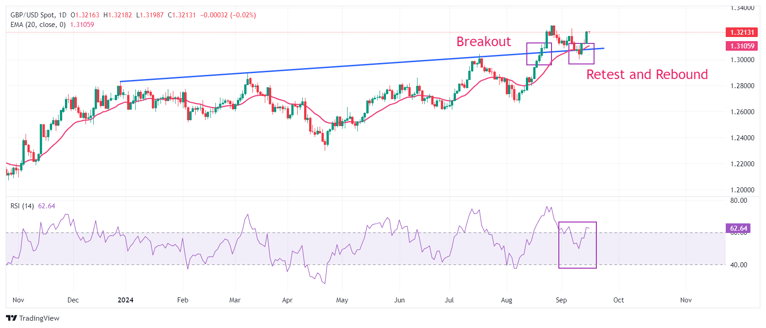Click the red 1.32131 current price tag
This screenshot has width=766, height=328.
742,32
